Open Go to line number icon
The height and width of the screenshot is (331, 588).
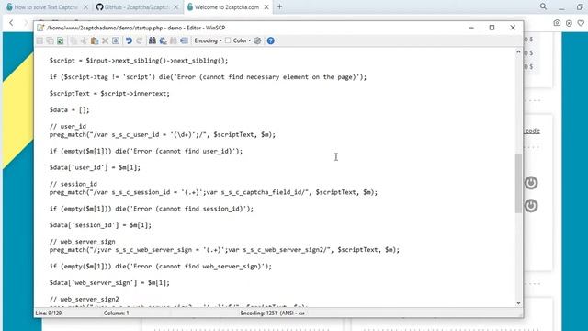(184, 40)
